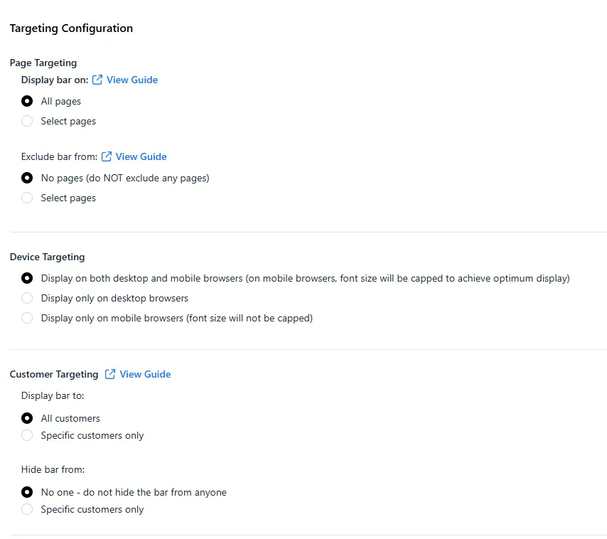Click the Page Targeting section heading
The image size is (607, 539).
point(43,63)
